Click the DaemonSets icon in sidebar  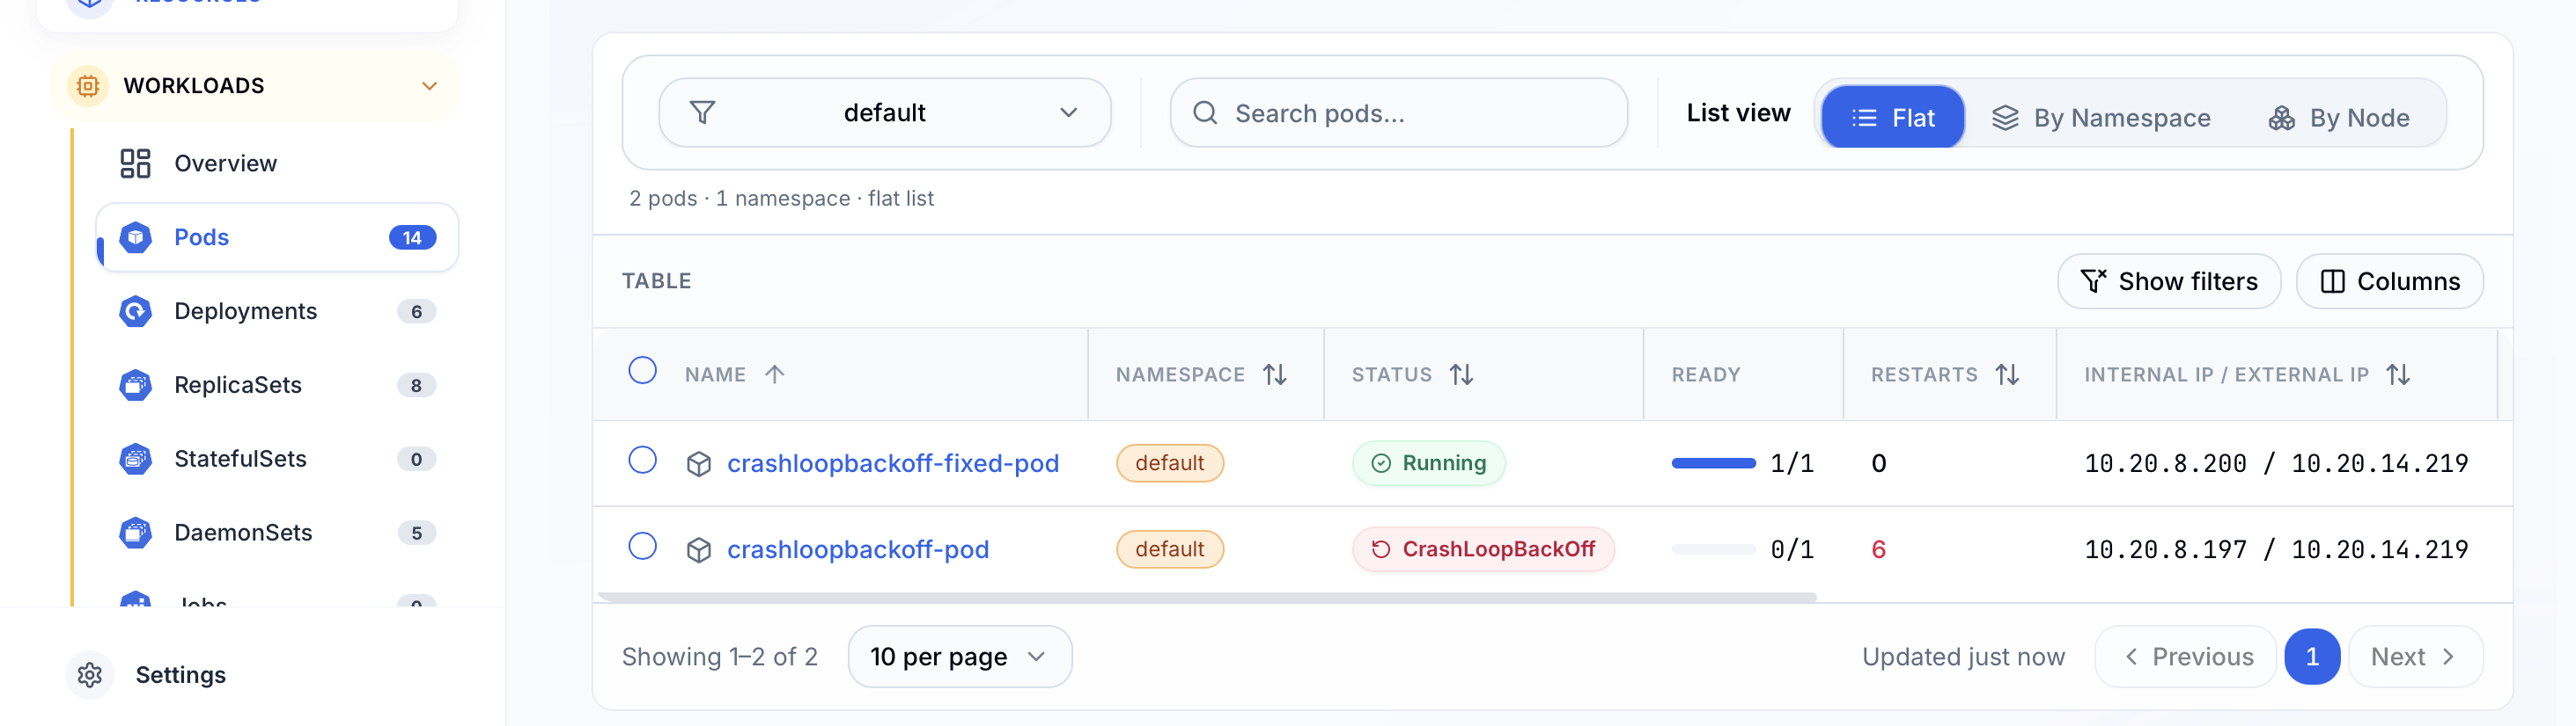click(x=135, y=534)
